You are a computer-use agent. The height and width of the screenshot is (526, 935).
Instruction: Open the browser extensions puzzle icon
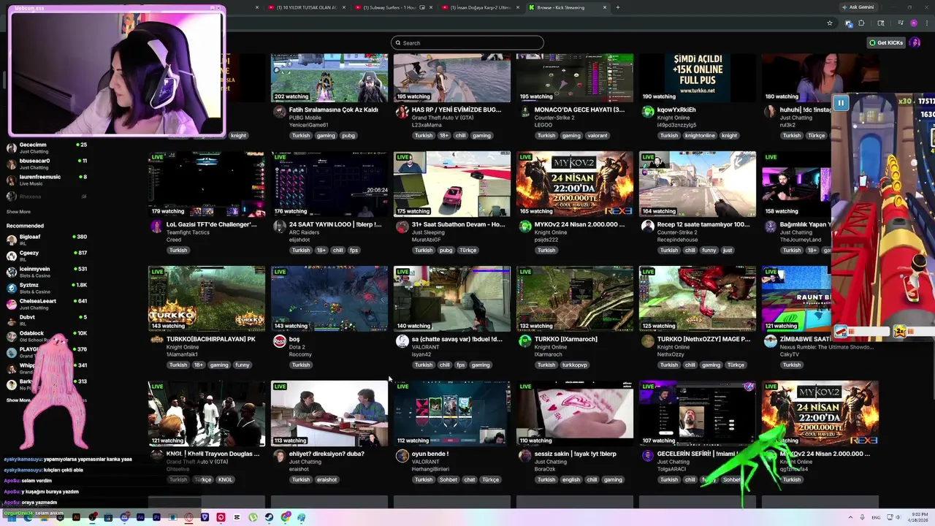[x=861, y=23]
